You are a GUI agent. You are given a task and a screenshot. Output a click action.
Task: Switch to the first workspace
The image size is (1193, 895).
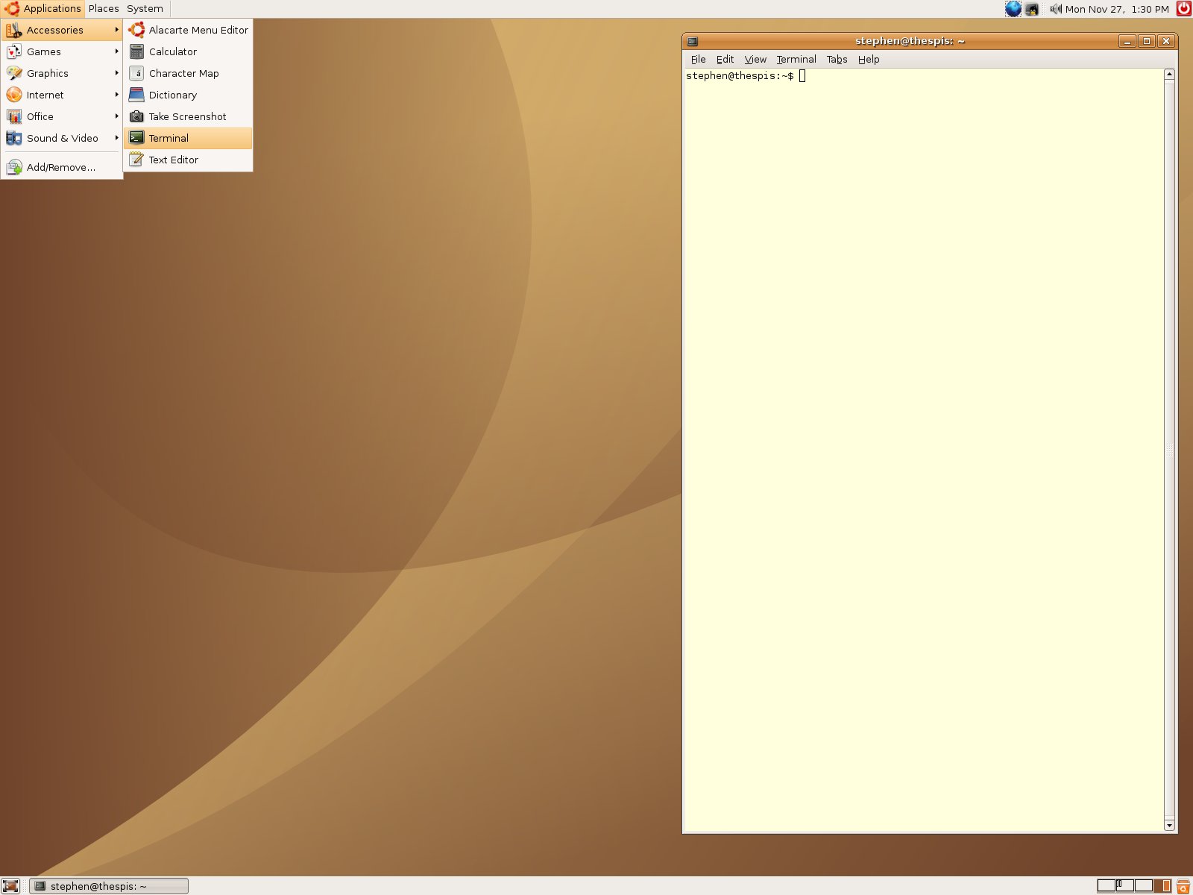click(x=1106, y=886)
